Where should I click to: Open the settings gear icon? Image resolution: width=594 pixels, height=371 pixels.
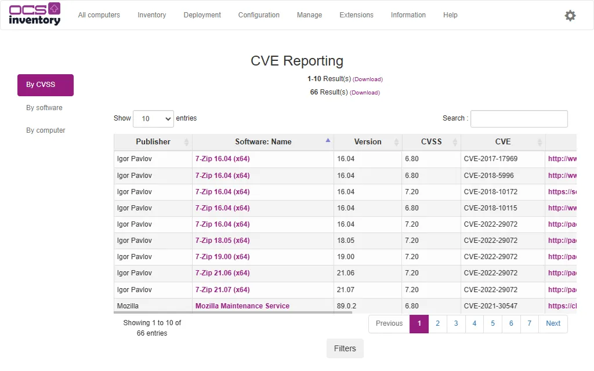[x=570, y=16]
